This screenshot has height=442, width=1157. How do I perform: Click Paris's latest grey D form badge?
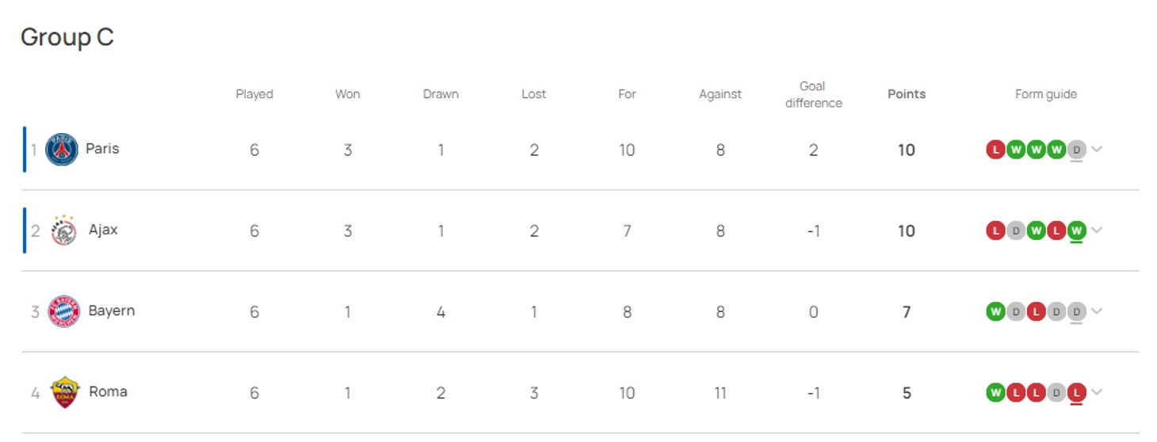[x=1076, y=150]
